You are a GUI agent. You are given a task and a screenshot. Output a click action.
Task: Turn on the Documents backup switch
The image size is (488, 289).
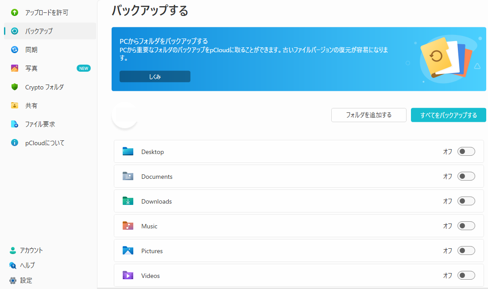coord(466,177)
